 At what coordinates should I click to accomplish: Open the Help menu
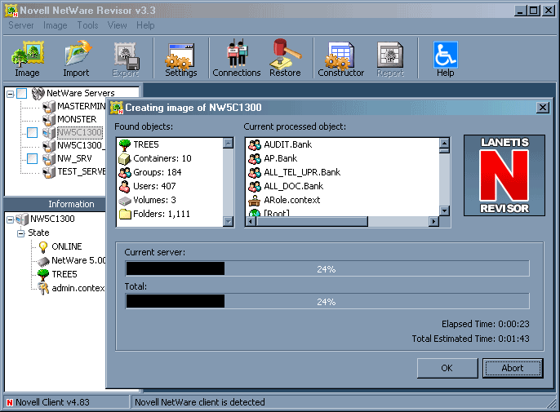coord(145,25)
